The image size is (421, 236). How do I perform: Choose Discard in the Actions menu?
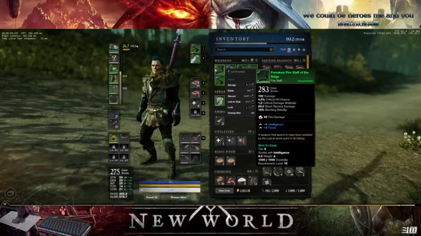[x=240, y=96]
